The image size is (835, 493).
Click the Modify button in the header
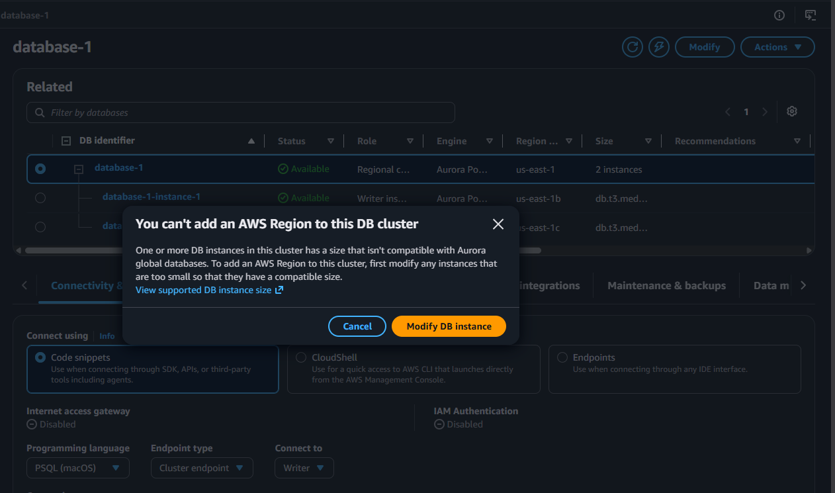coord(705,47)
